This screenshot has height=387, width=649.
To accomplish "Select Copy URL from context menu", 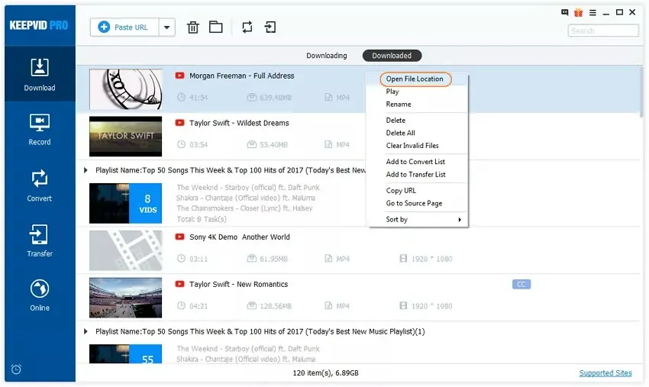I will (418, 190).
